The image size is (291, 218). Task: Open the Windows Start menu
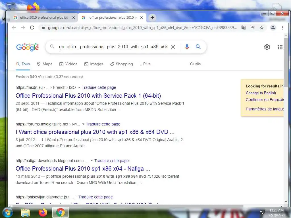[7, 212]
